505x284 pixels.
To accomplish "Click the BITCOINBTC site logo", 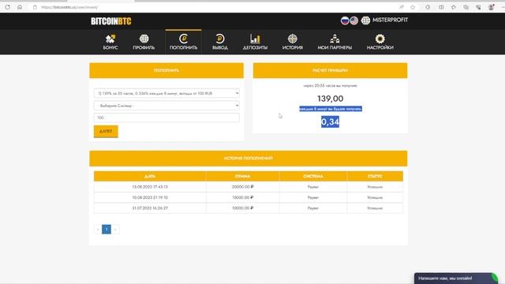I will (110, 21).
